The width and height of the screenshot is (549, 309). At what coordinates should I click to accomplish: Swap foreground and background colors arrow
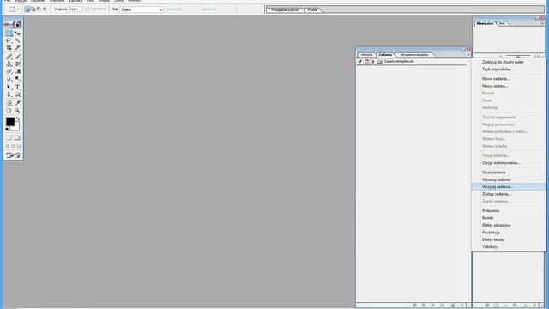pyautogui.click(x=17, y=118)
